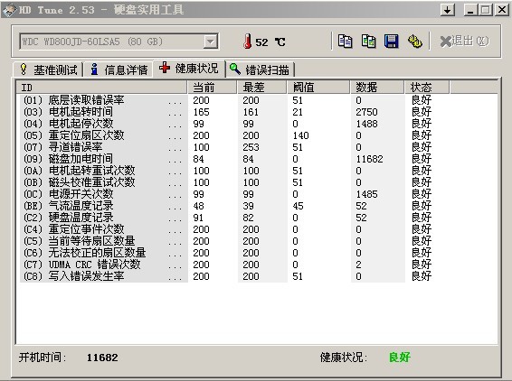The image size is (512, 381).
Task: Click the red thermometer temperature icon
Action: pos(248,42)
